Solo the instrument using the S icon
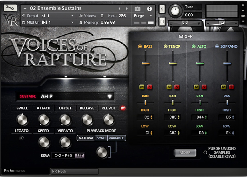The height and width of the screenshot is (177, 247). (x=162, y=9)
